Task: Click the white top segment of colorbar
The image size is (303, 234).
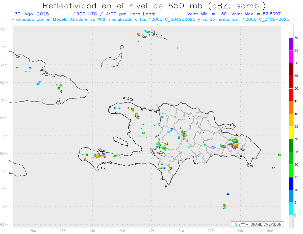Action: [291, 31]
